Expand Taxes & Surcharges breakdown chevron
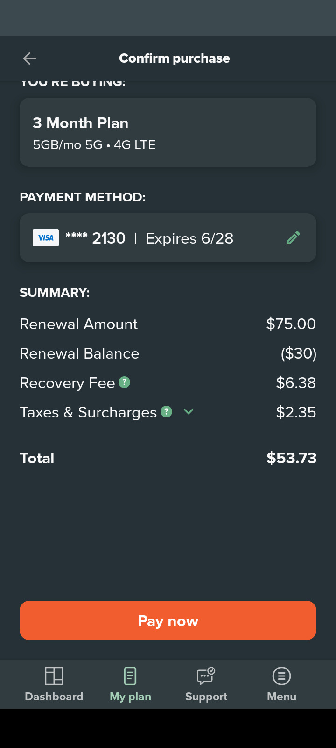 [x=189, y=412]
